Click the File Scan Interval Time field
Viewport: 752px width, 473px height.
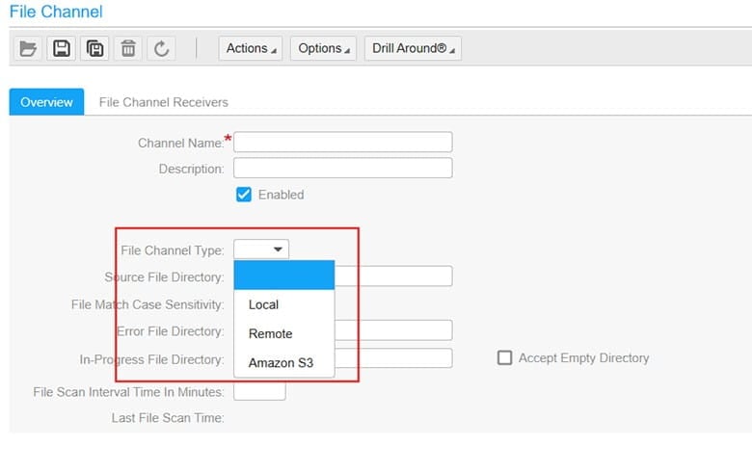pos(259,391)
